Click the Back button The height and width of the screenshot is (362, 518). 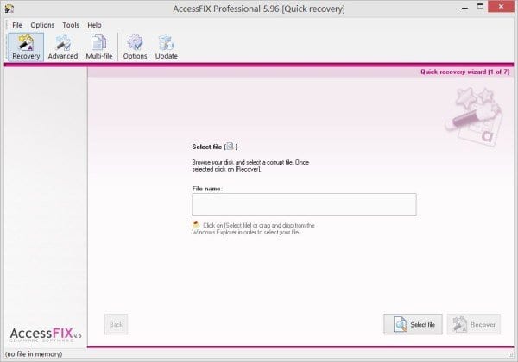click(x=116, y=324)
